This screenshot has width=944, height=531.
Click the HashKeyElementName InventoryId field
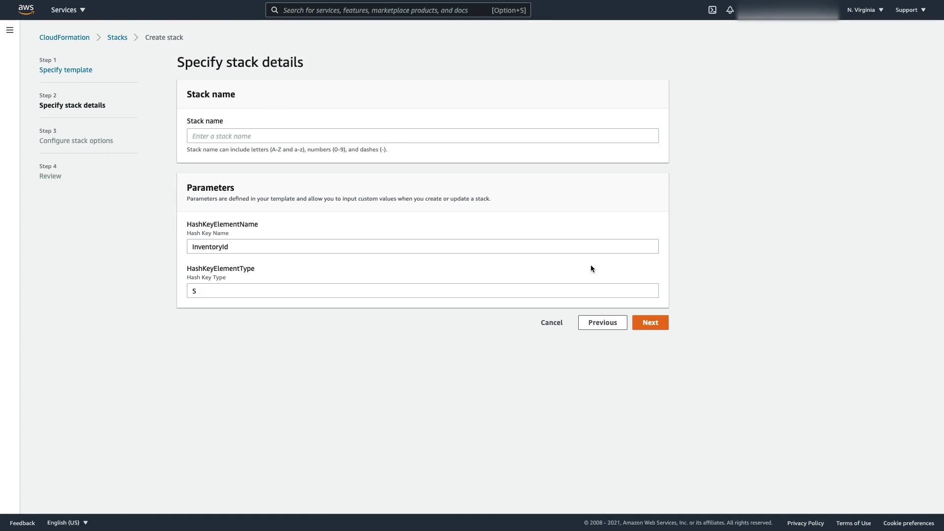click(x=422, y=246)
